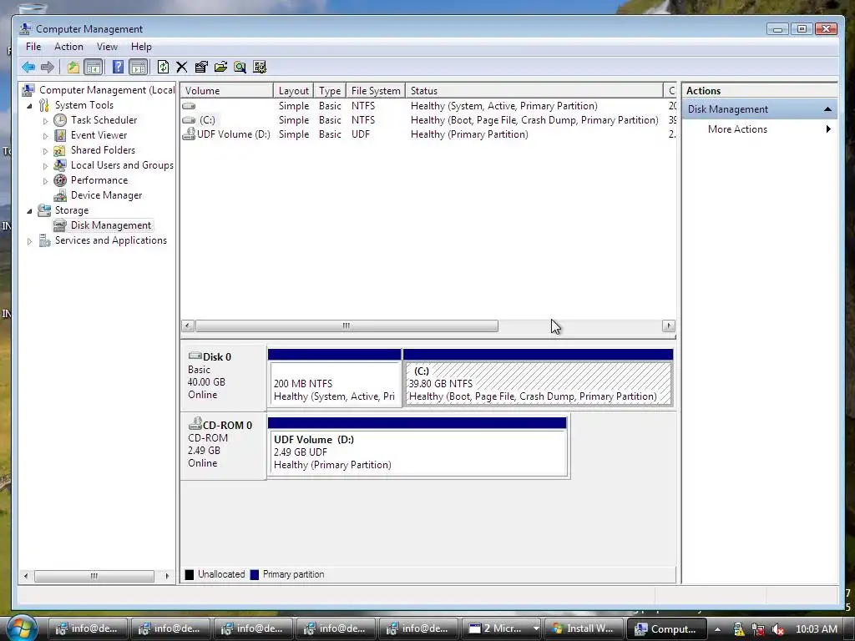Image resolution: width=855 pixels, height=641 pixels.
Task: Select UDF Volume (D:) row
Action: tap(428, 134)
